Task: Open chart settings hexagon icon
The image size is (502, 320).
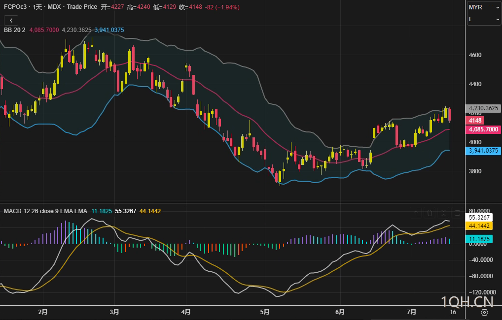Action: [484, 312]
